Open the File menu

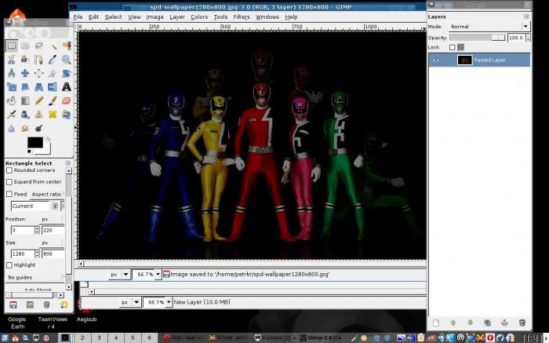tap(78, 16)
